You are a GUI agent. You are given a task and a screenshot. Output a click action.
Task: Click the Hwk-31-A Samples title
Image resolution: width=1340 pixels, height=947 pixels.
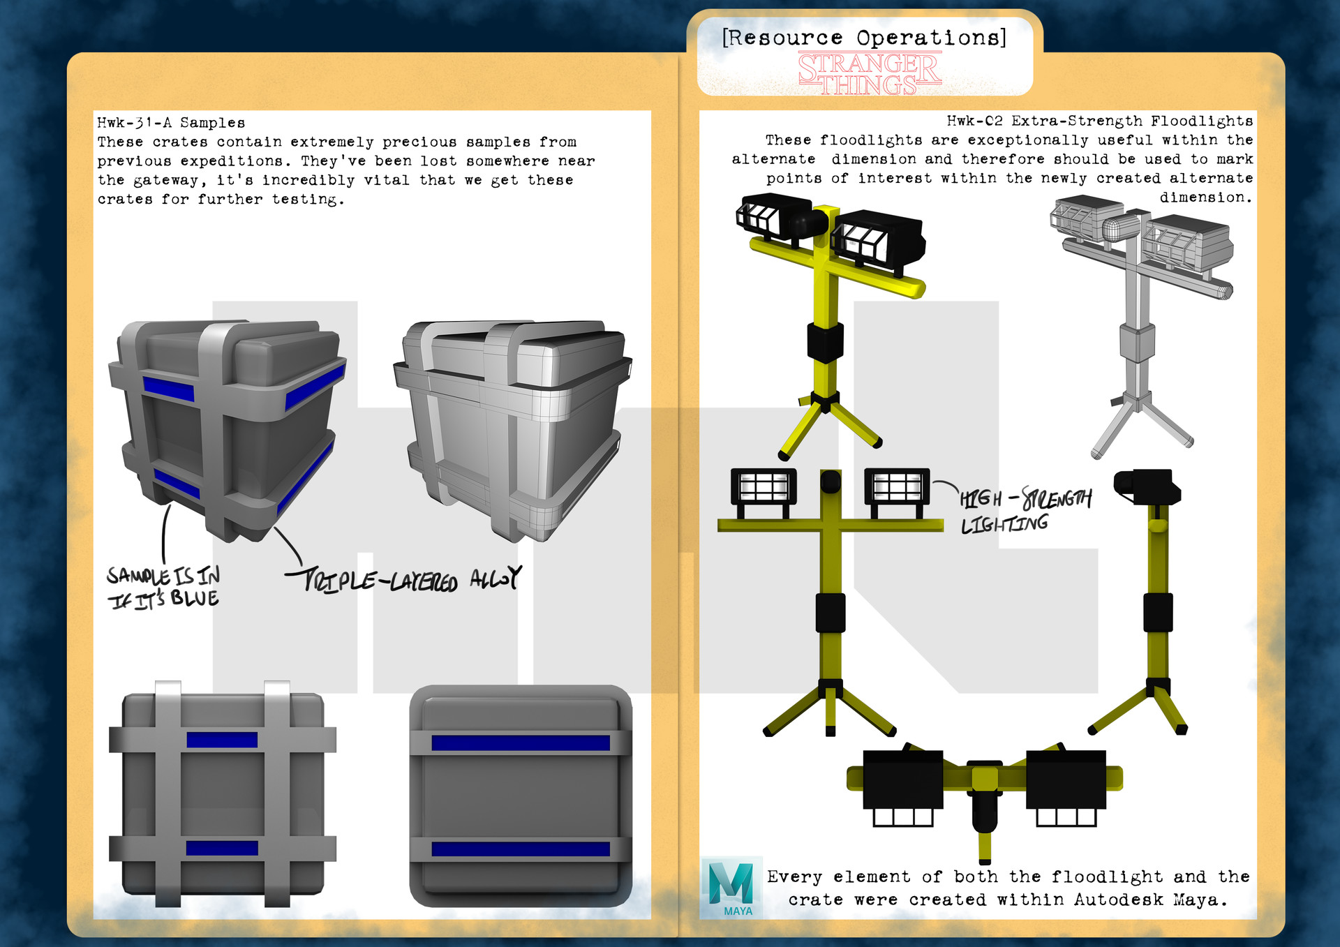point(171,123)
